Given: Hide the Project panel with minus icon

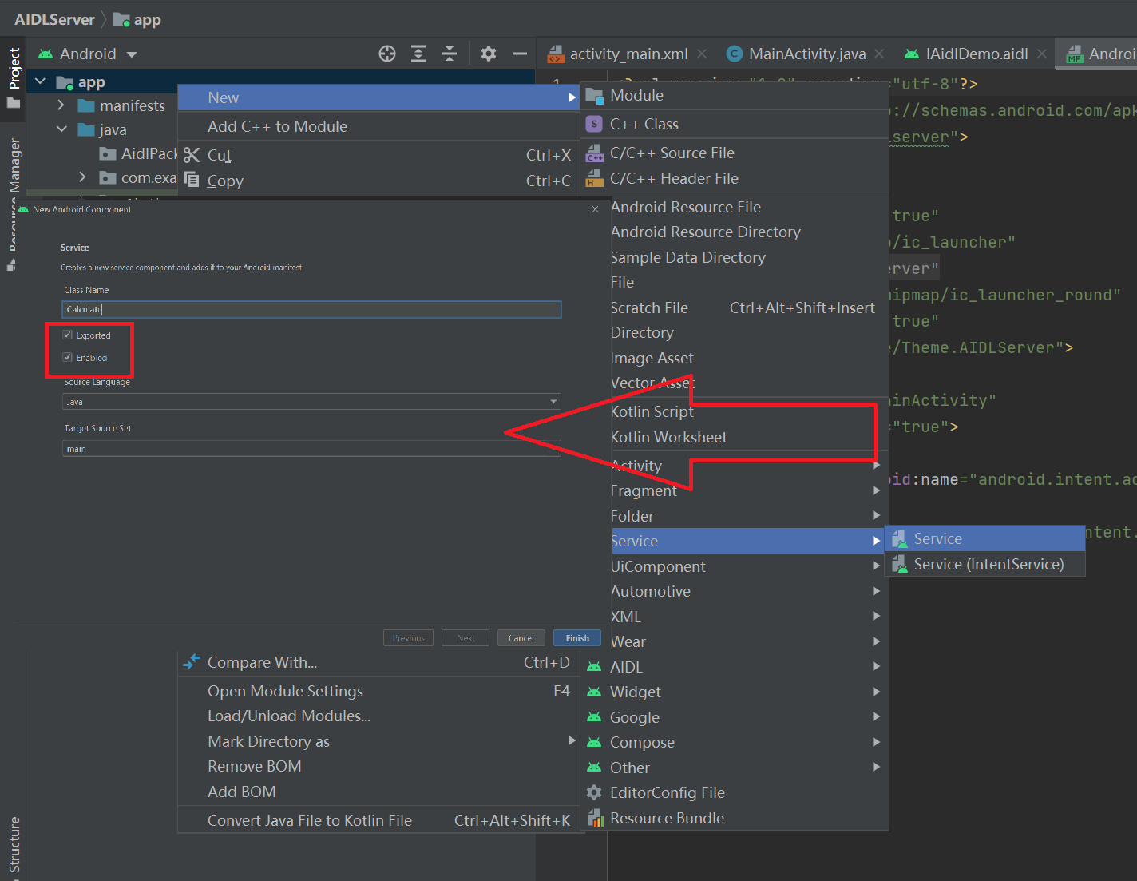Looking at the screenshot, I should tap(520, 54).
